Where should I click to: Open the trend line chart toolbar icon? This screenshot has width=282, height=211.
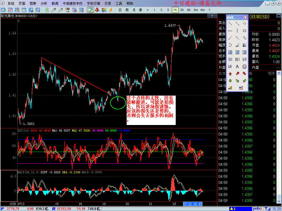10,10
